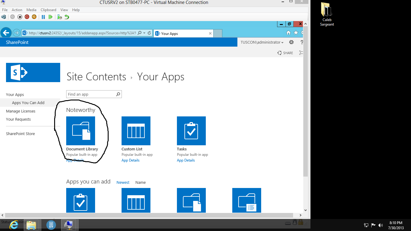Viewport: 411px width, 231px height.
Task: Open IE Favorites star icon
Action: [296, 33]
